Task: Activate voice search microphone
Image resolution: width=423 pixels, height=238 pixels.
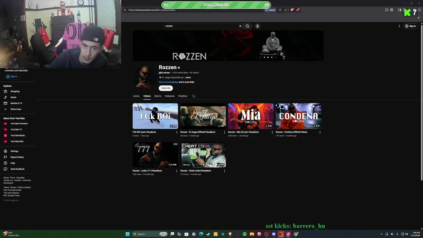Action: [x=257, y=26]
